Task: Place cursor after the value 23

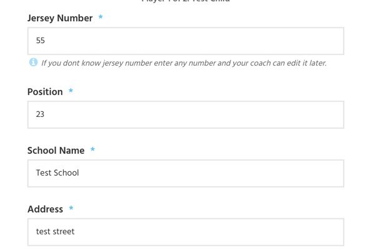Action: [44, 114]
